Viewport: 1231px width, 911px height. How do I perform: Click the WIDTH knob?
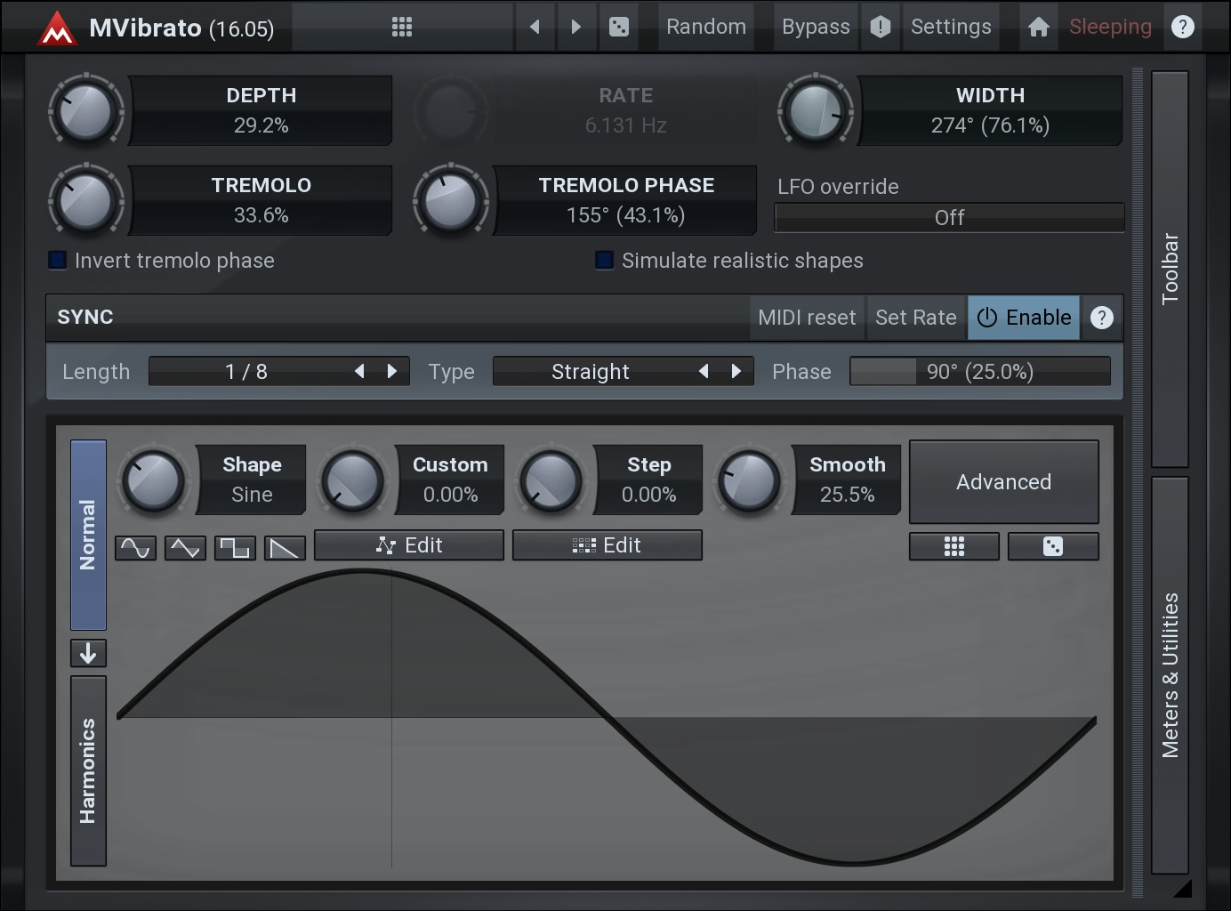click(x=816, y=111)
